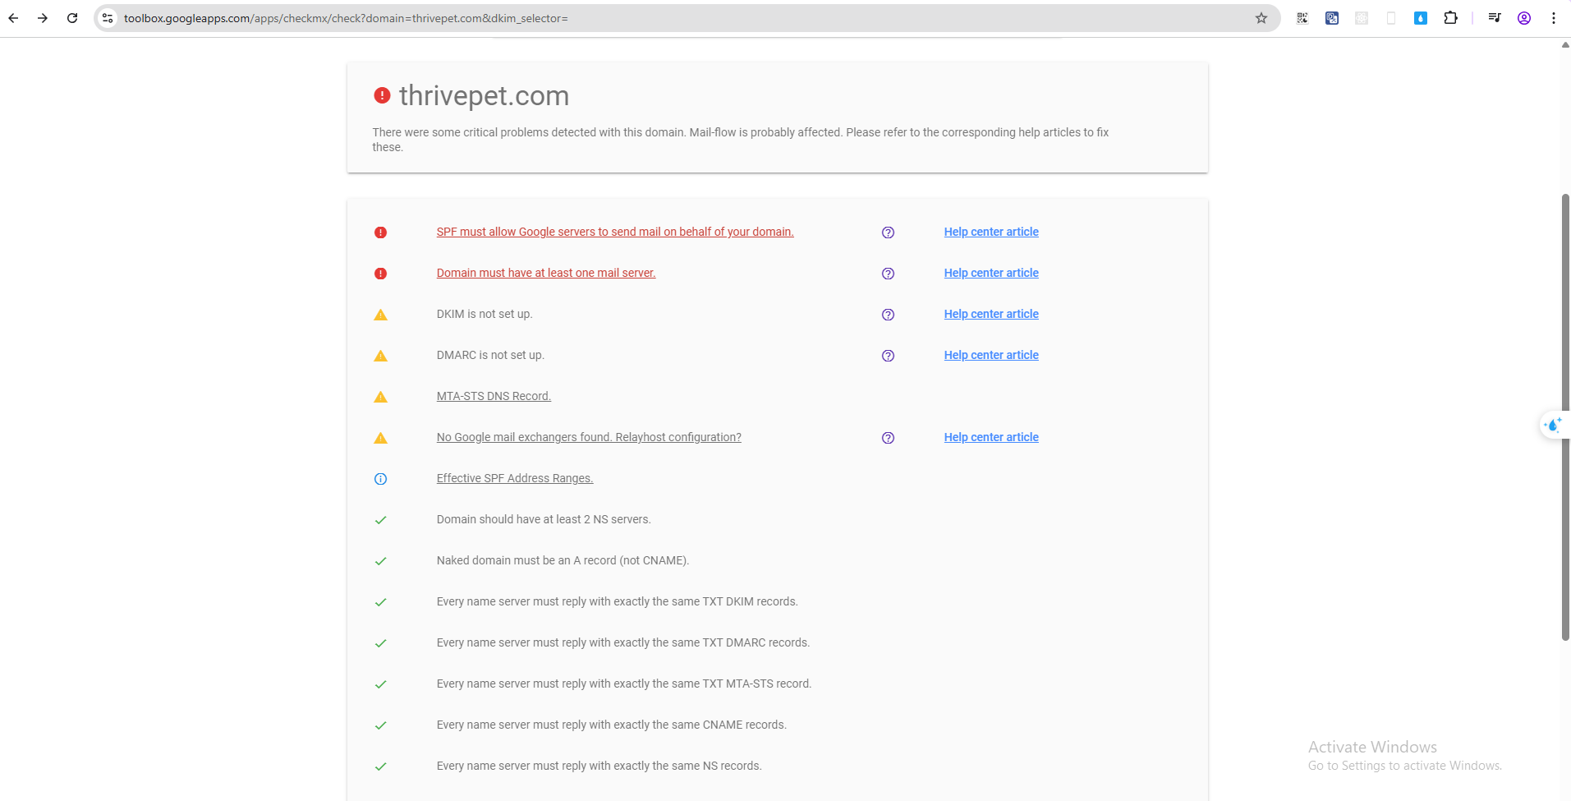Click the text about same TXT DKIM records

click(618, 601)
